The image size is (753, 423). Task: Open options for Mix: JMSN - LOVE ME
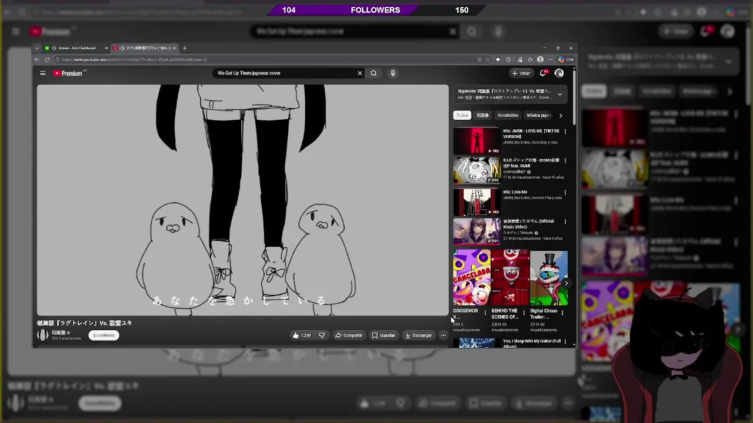pyautogui.click(x=565, y=131)
